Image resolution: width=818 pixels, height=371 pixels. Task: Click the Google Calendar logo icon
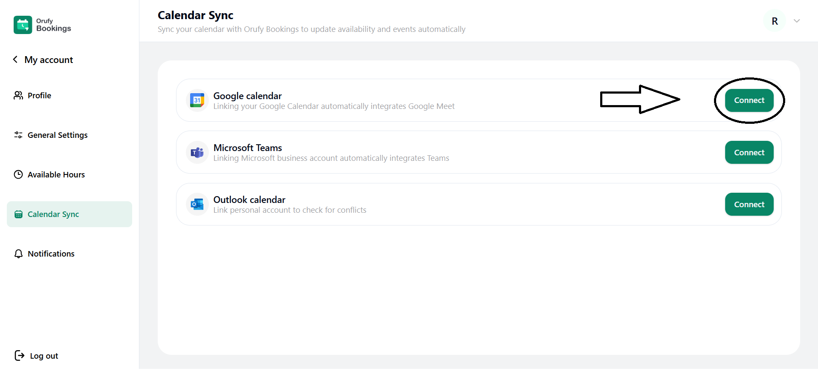click(x=197, y=100)
